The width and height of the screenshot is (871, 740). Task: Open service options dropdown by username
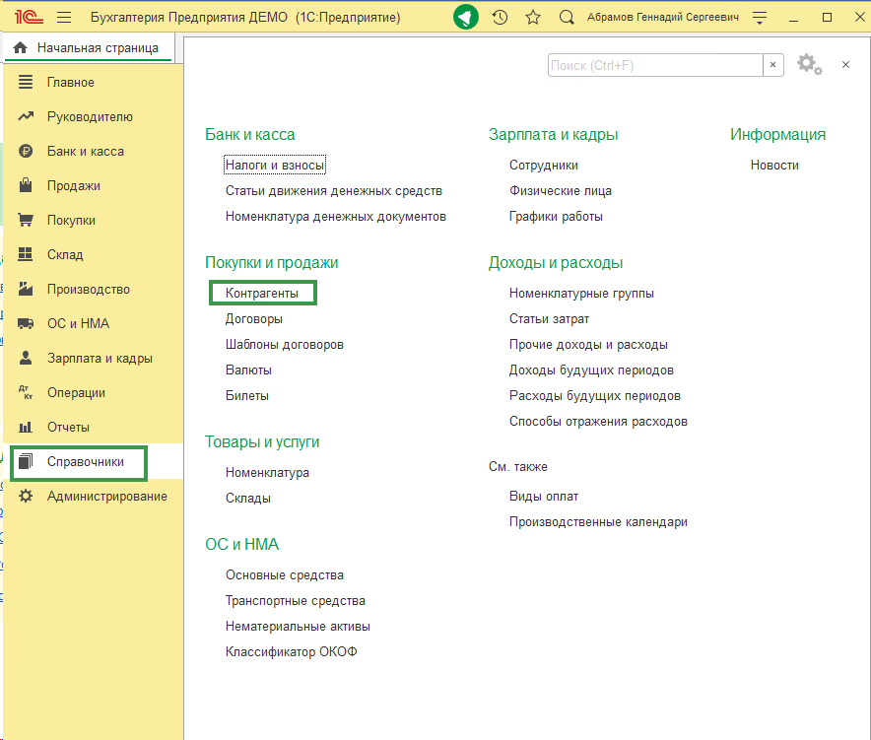pyautogui.click(x=760, y=17)
